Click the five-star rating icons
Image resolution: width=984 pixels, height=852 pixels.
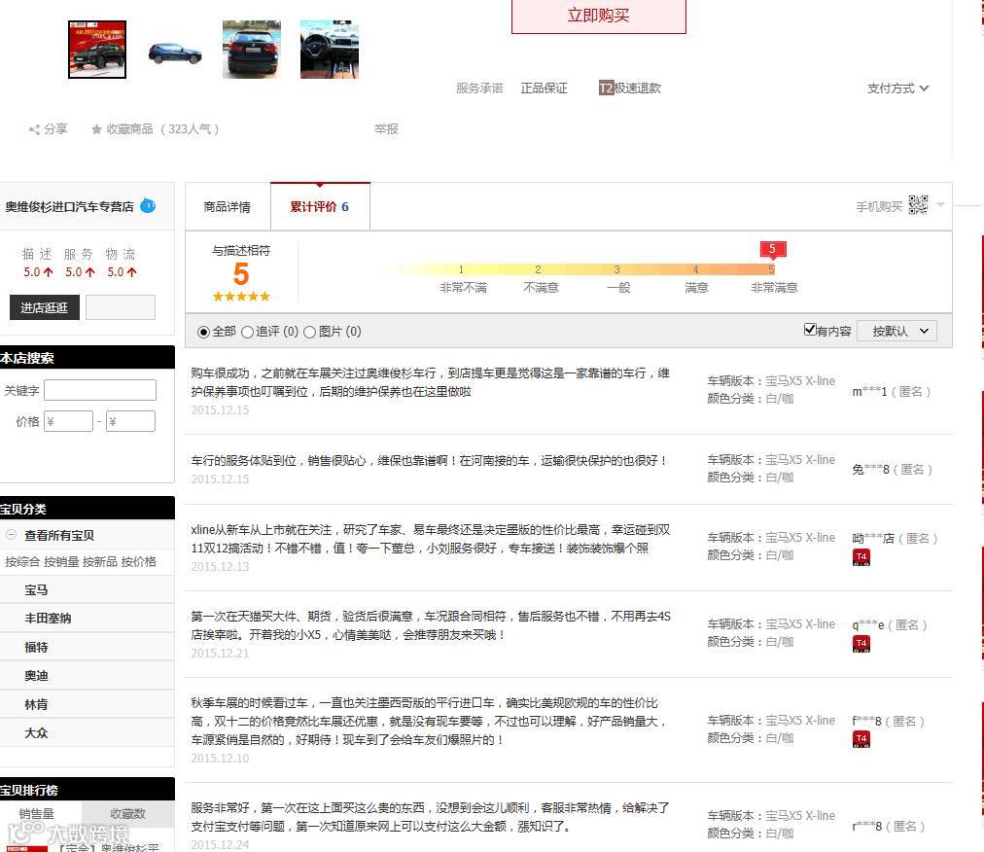click(241, 297)
